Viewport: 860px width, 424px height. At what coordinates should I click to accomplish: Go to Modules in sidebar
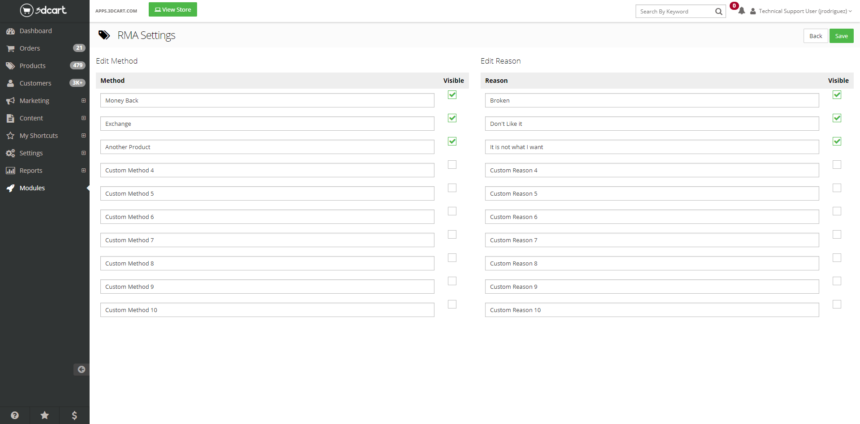32,188
